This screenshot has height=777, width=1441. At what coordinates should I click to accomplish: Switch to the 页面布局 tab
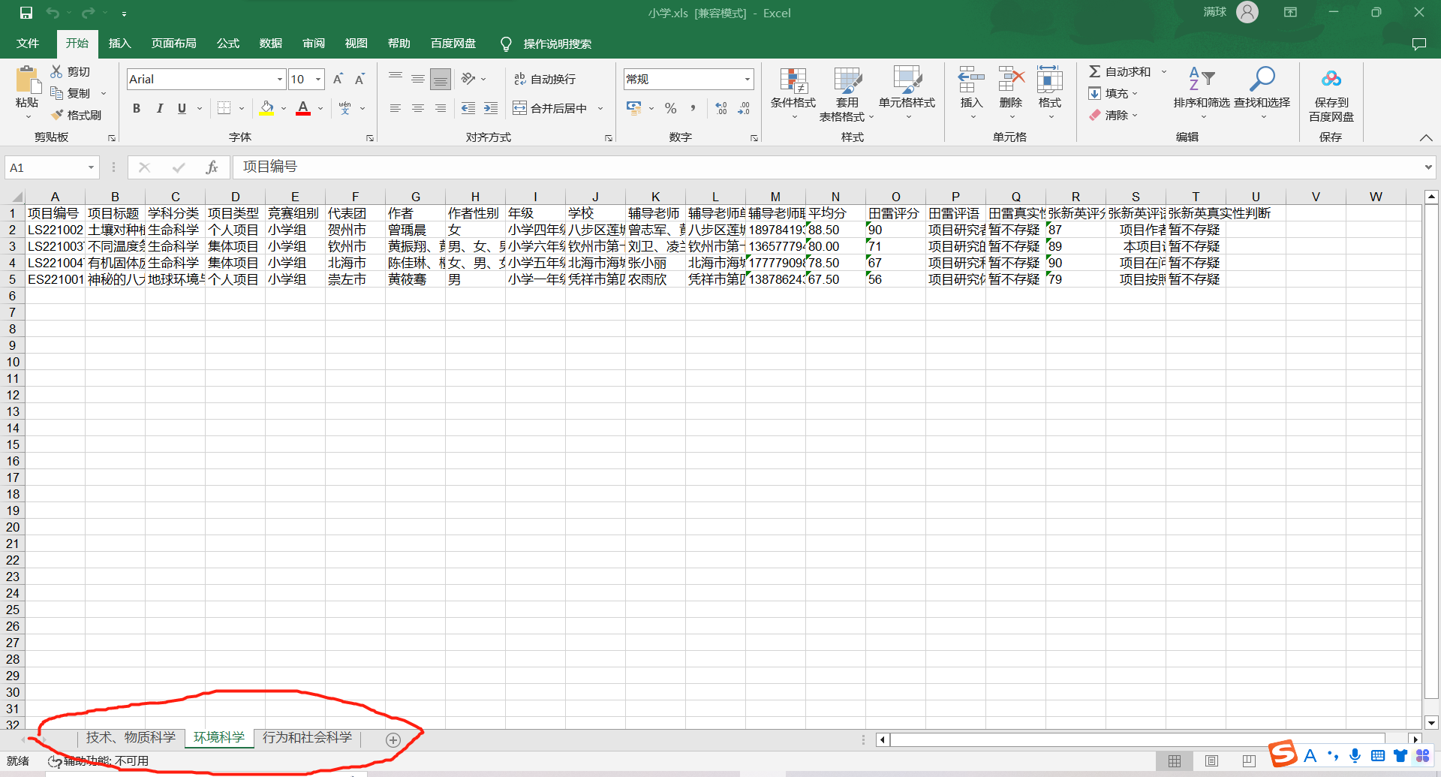173,44
